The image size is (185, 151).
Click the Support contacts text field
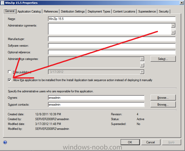(x=96, y=105)
